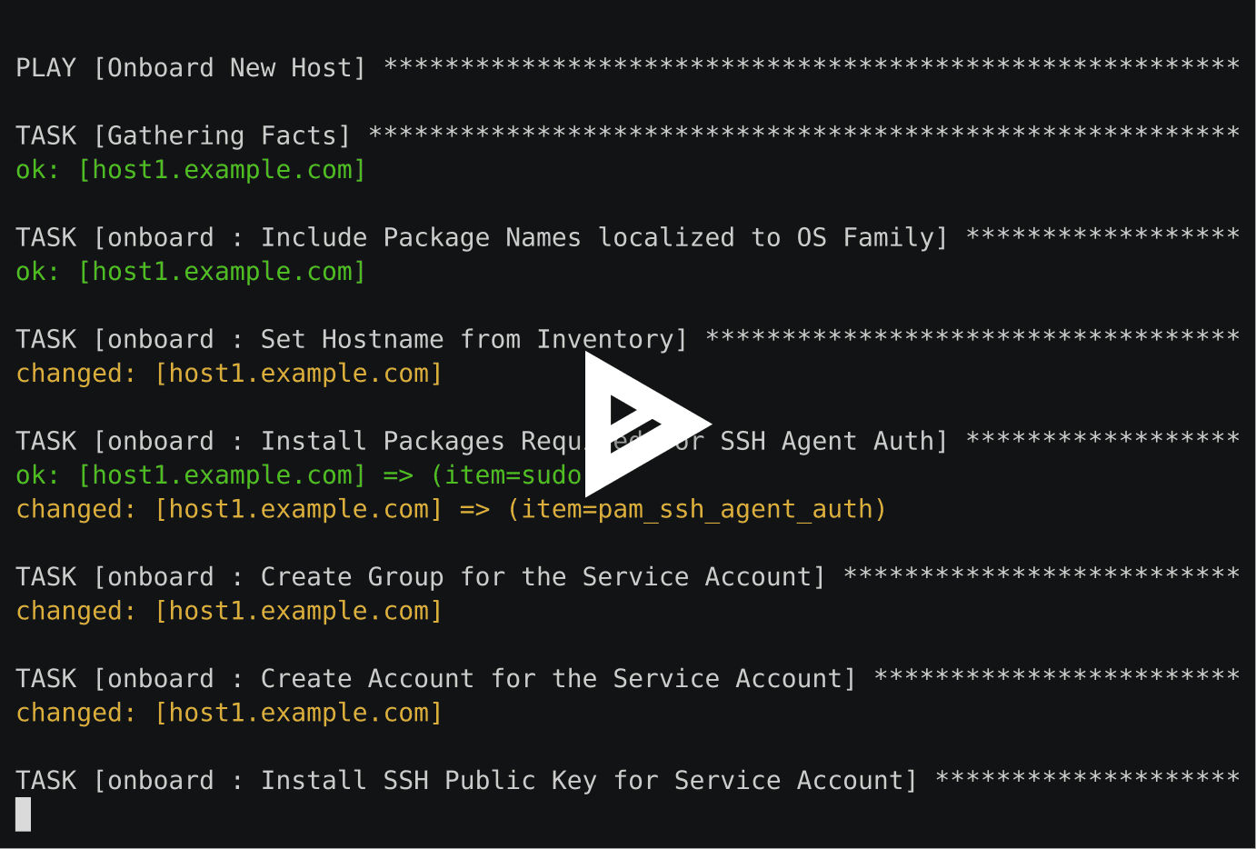This screenshot has width=1256, height=849.
Task: Select the 'TASK [Gathering Facts]' line
Action: click(x=628, y=135)
